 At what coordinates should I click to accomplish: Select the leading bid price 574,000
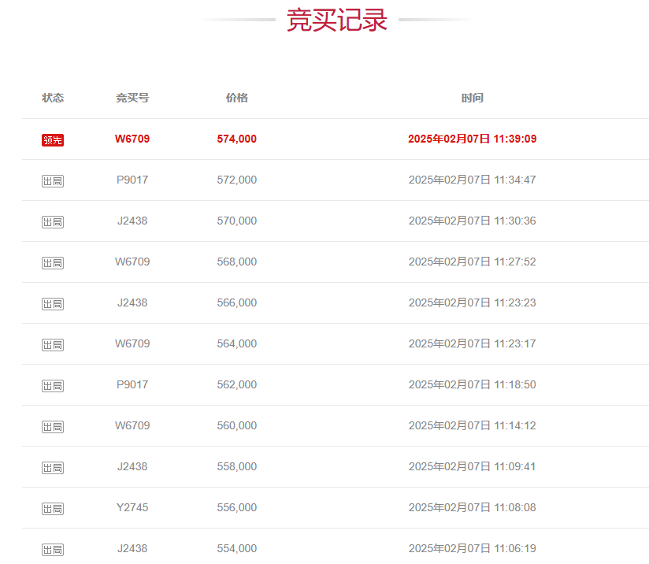click(x=236, y=139)
